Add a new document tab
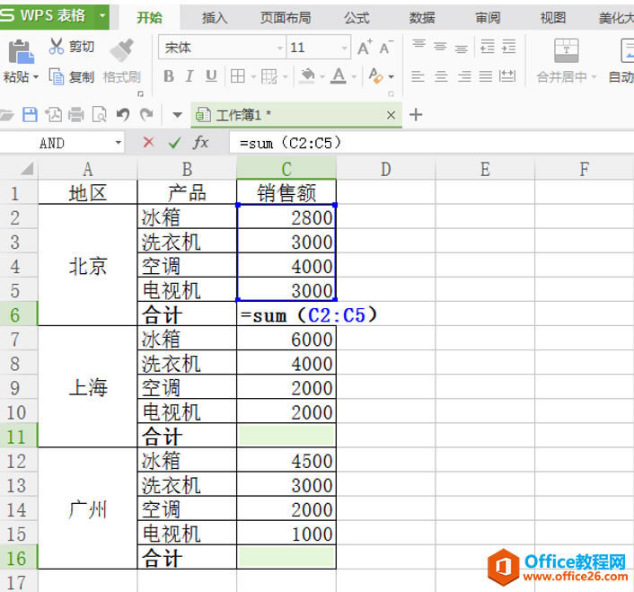The width and height of the screenshot is (634, 592). (416, 115)
